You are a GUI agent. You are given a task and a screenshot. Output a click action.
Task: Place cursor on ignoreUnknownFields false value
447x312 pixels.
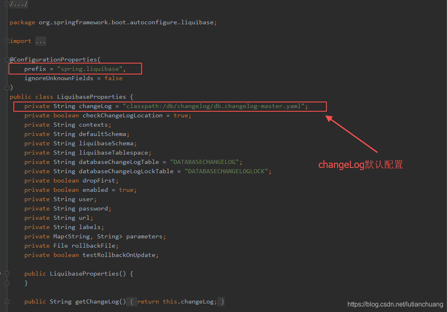113,78
